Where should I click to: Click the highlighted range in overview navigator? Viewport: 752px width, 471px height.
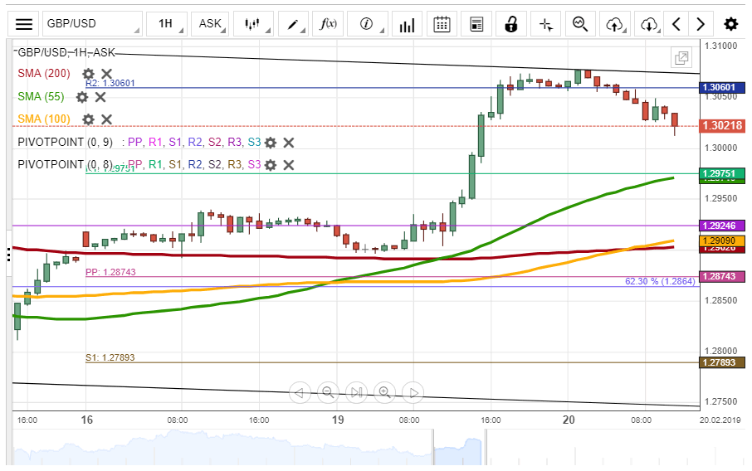pos(459,448)
